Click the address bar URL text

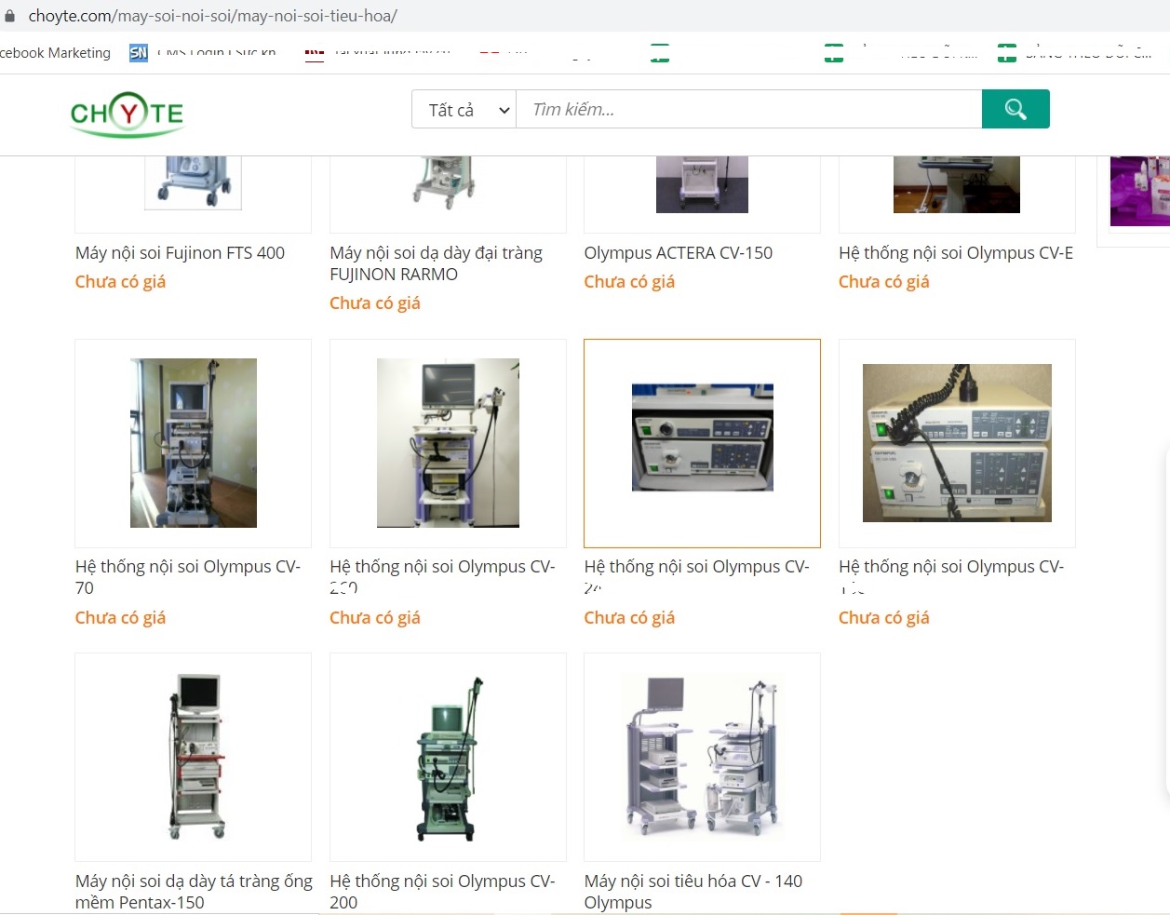pyautogui.click(x=213, y=16)
